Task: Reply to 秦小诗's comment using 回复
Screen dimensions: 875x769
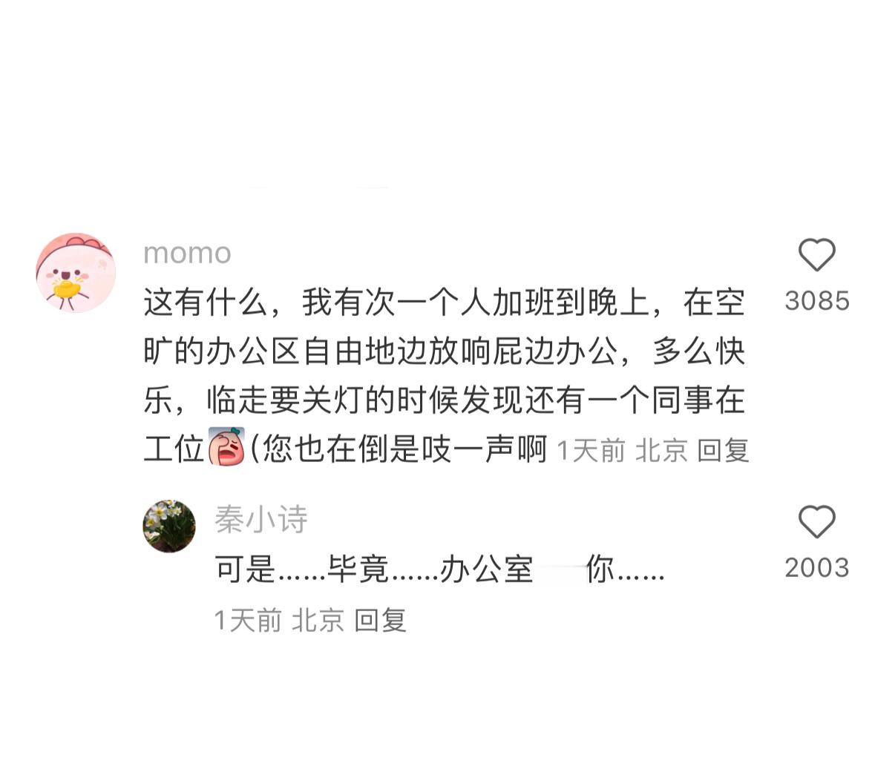Action: click(x=380, y=620)
